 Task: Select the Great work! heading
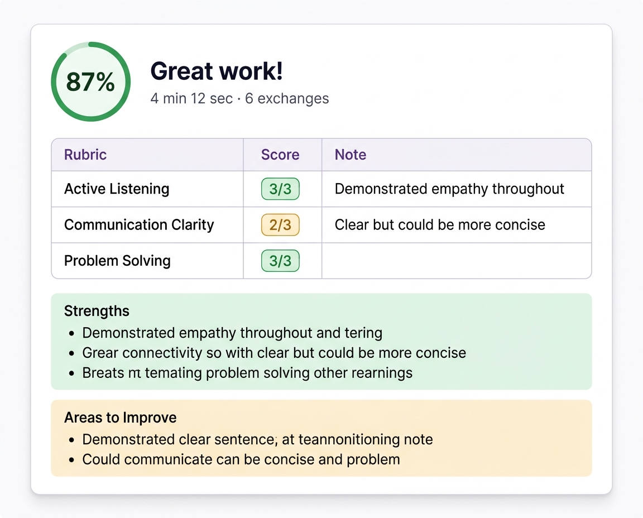pos(217,71)
